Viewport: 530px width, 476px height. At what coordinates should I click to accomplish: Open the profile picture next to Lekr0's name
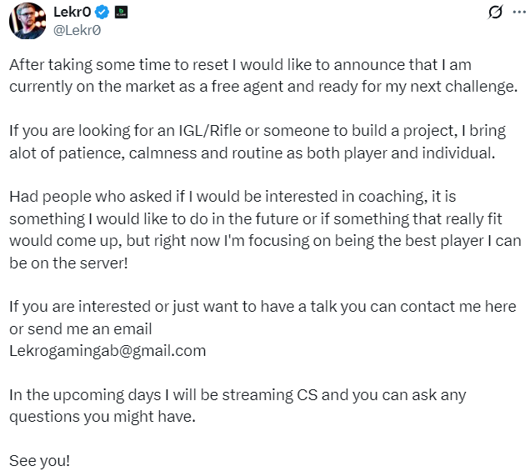click(27, 21)
